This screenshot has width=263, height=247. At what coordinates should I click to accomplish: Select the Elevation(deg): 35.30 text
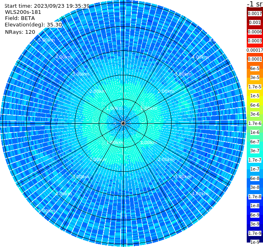(x=33, y=25)
